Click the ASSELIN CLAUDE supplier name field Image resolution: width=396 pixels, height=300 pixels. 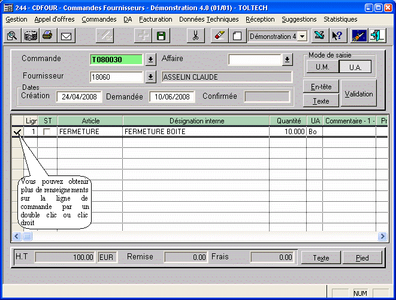coord(227,77)
